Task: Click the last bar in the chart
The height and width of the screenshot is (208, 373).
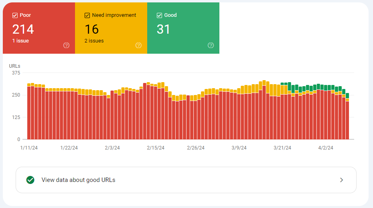Action: pos(347,116)
